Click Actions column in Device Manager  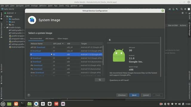tap(183, 25)
